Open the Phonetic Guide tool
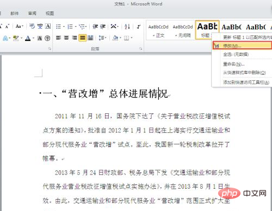Screen dimensions: 272x211 (40, 27)
